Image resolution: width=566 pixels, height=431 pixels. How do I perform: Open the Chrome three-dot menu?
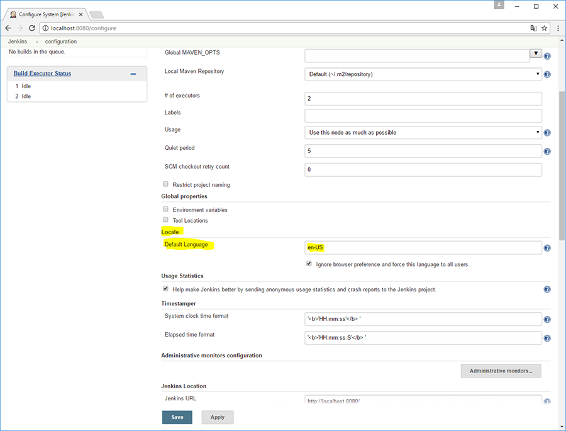point(558,28)
